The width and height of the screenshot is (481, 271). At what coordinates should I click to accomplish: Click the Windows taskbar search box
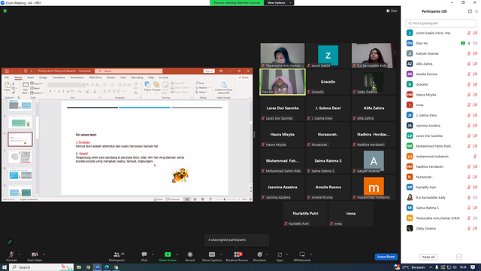[42, 267]
